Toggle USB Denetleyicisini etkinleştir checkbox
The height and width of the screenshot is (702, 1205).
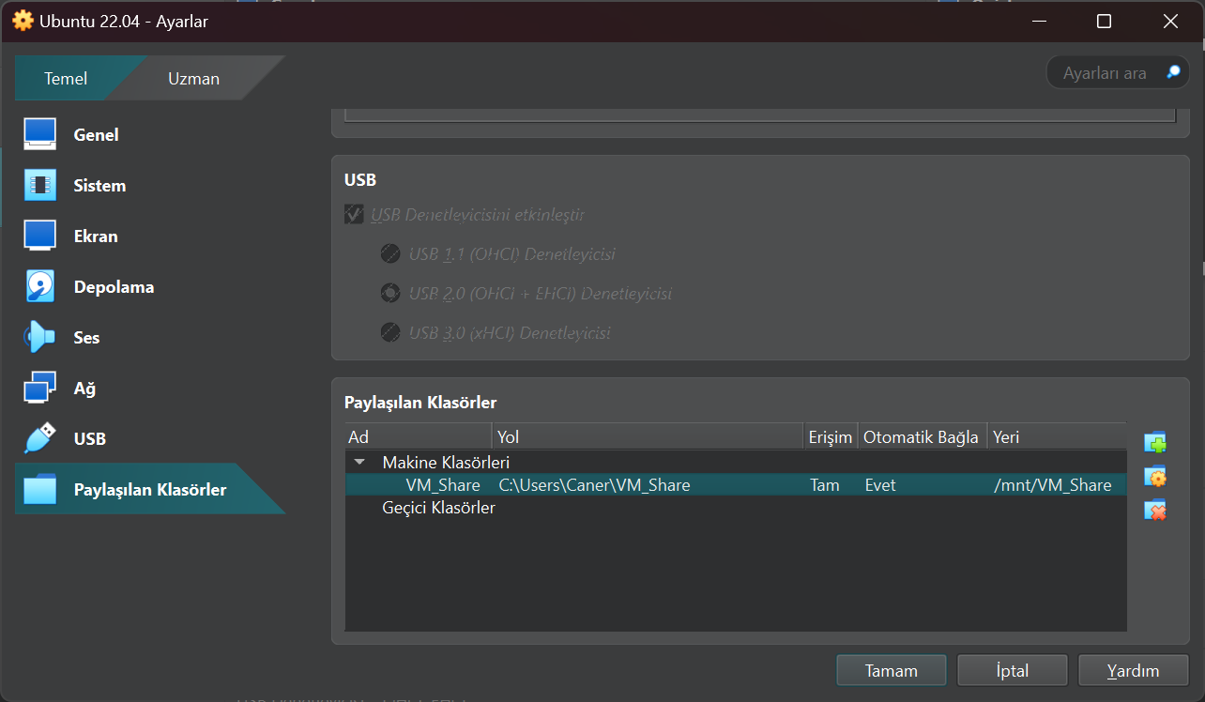[354, 215]
